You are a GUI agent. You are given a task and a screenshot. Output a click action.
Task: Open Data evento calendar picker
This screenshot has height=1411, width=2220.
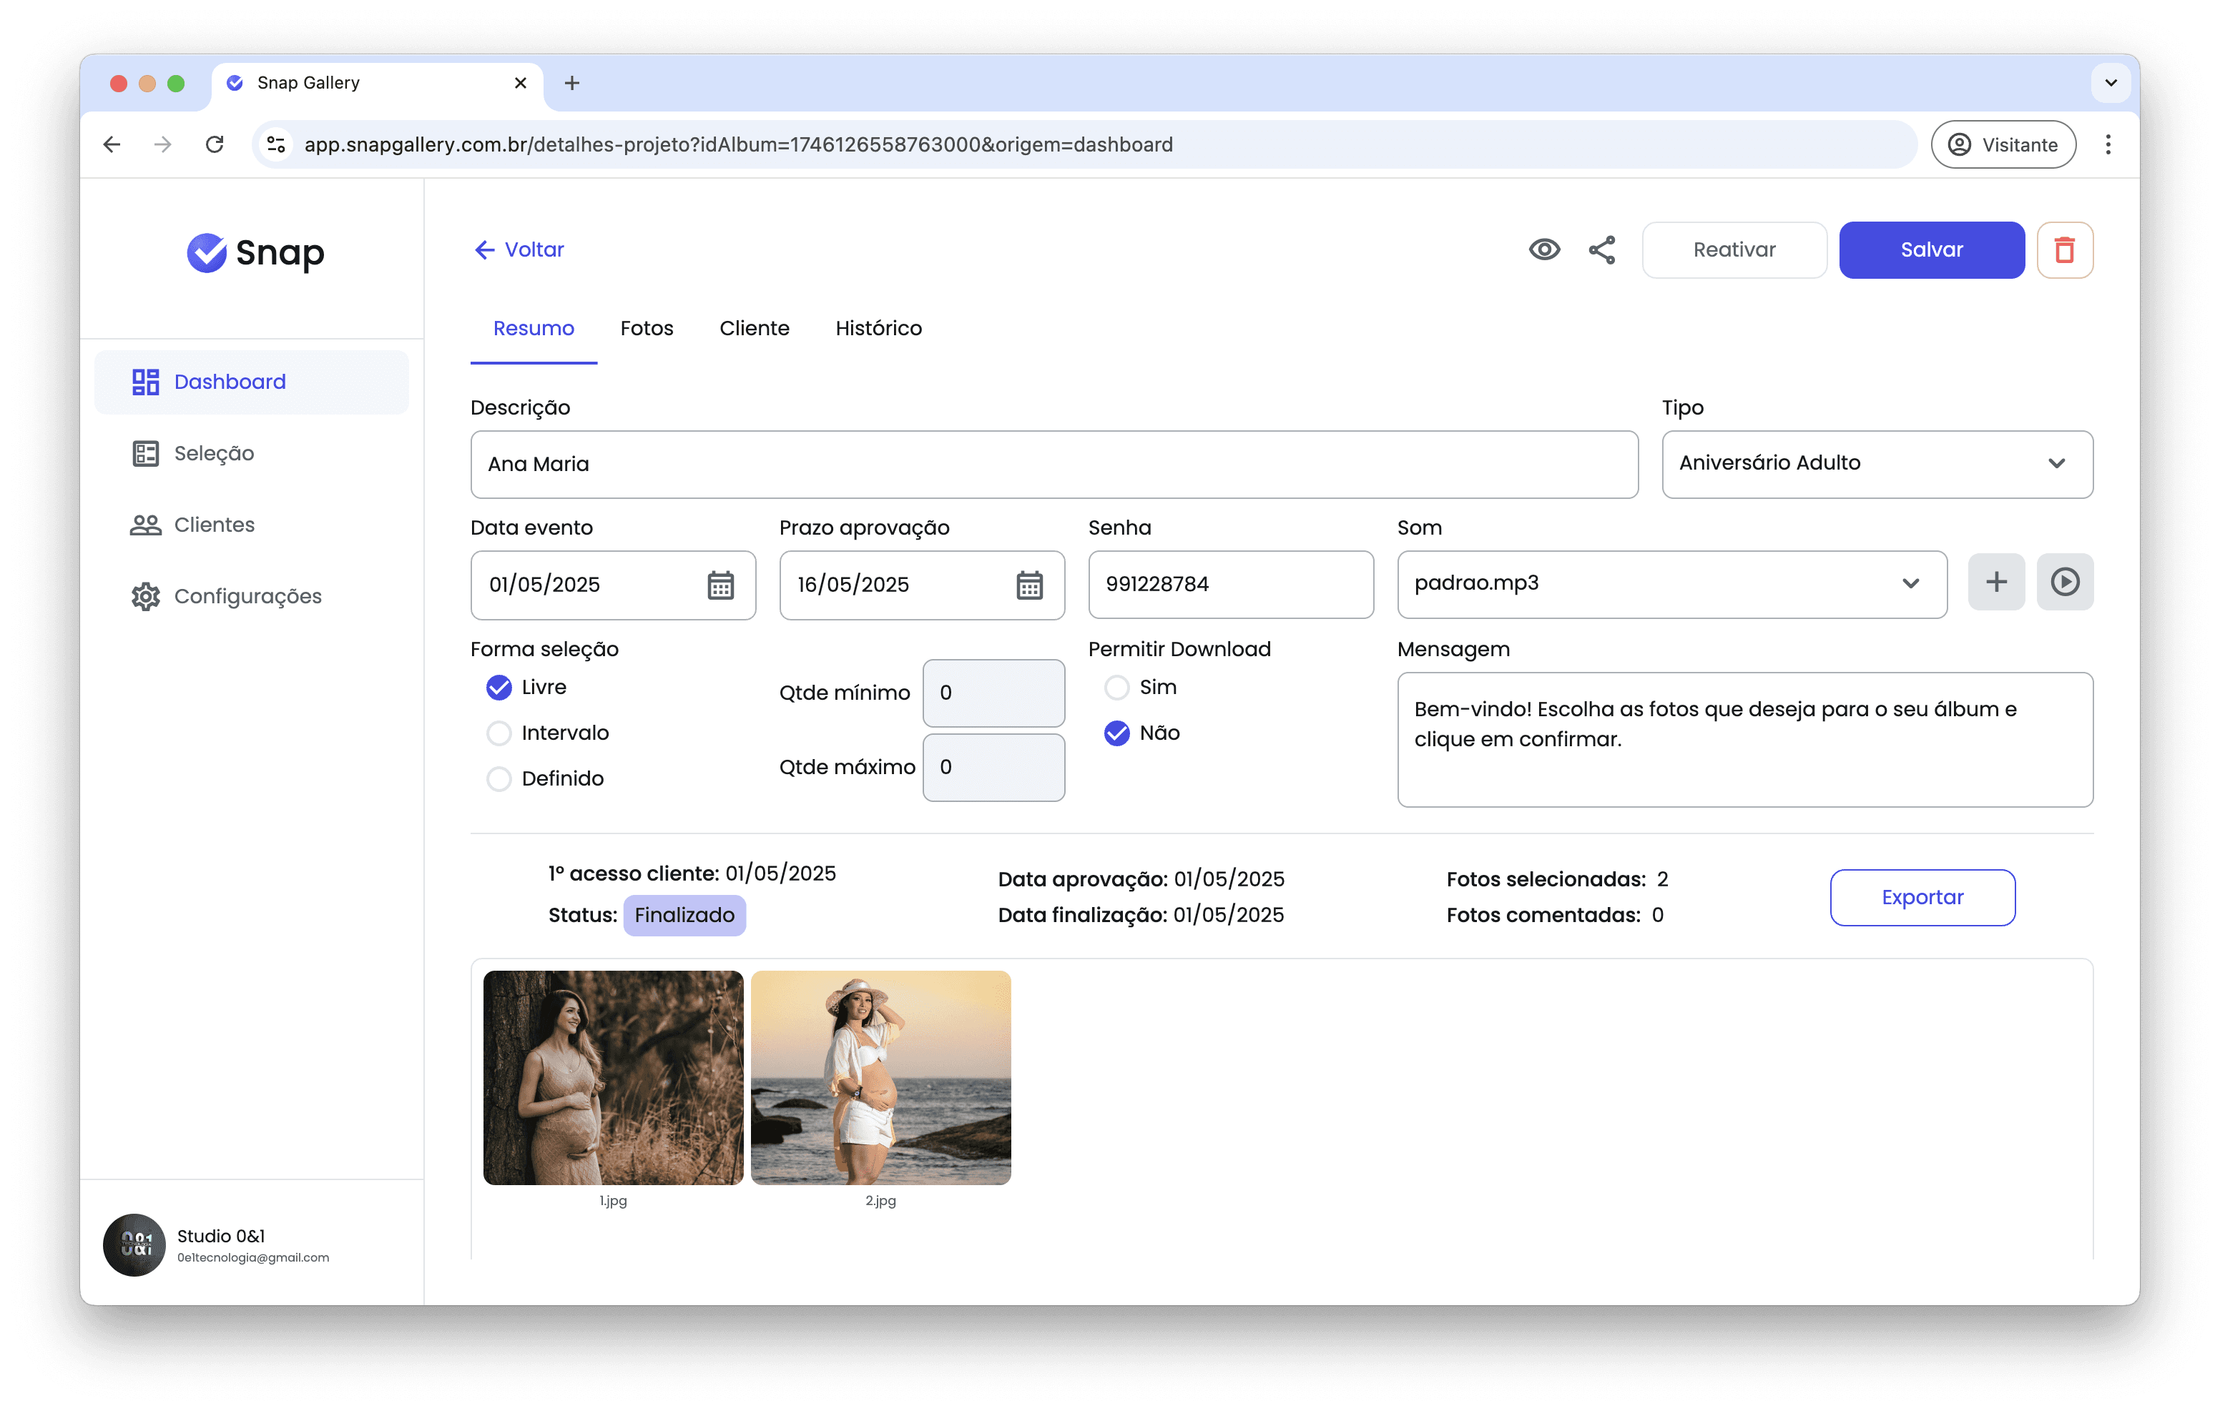click(x=720, y=585)
